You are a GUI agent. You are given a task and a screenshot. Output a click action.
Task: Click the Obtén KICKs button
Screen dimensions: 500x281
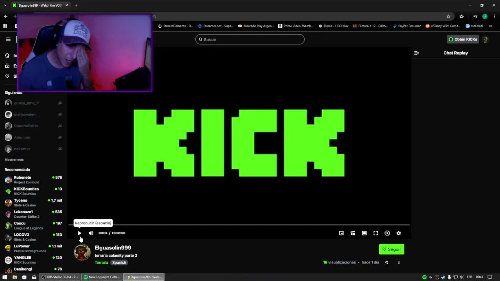[463, 39]
